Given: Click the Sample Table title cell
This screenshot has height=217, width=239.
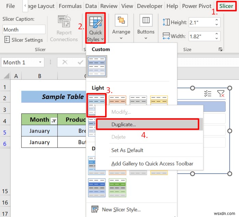Looking at the screenshot, I should (x=54, y=97).
